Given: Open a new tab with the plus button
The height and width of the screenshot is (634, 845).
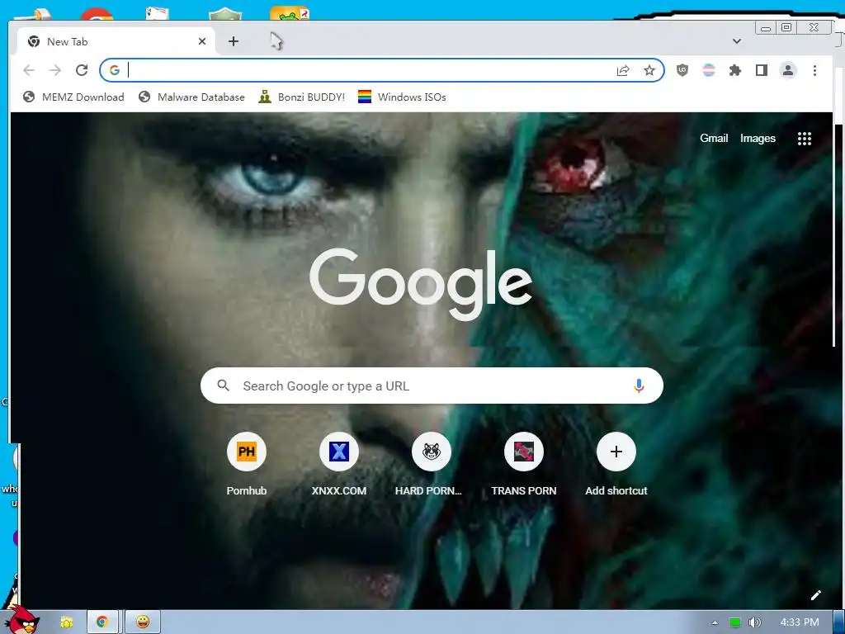Looking at the screenshot, I should (x=234, y=41).
